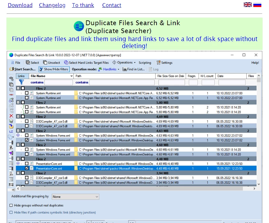Check D3DCompiler_47_cor3.dll 3,94 MB row 1
Screen dimensions: 269x223
tap(27, 178)
